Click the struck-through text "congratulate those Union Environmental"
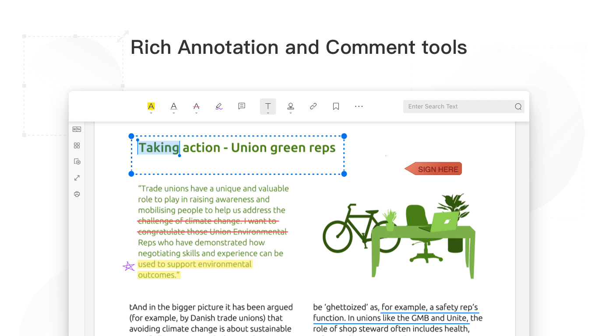Image resolution: width=598 pixels, height=336 pixels. coord(213,232)
